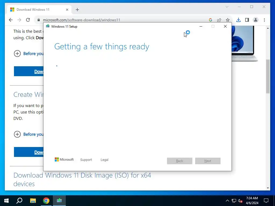Close the Windows 11 Setup window
The image size is (275, 206).
(x=225, y=27)
